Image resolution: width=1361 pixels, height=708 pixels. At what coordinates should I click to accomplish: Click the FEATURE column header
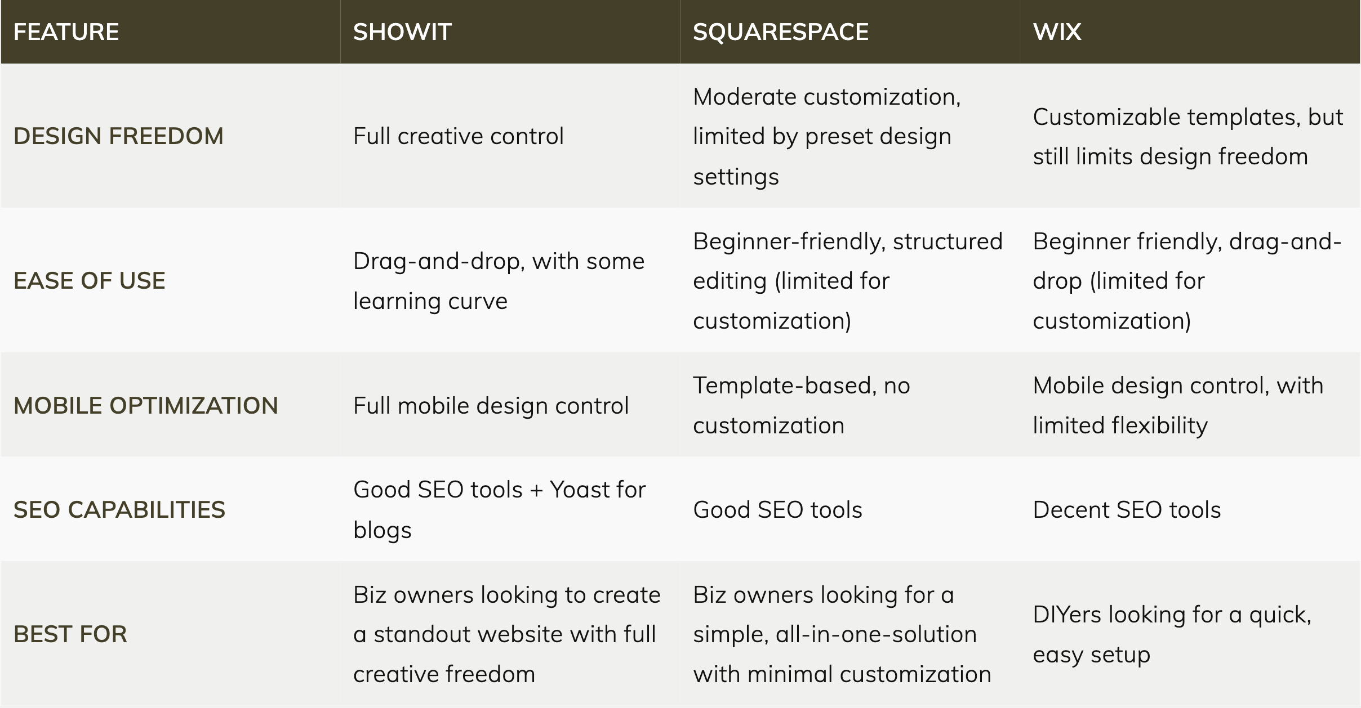tap(66, 32)
